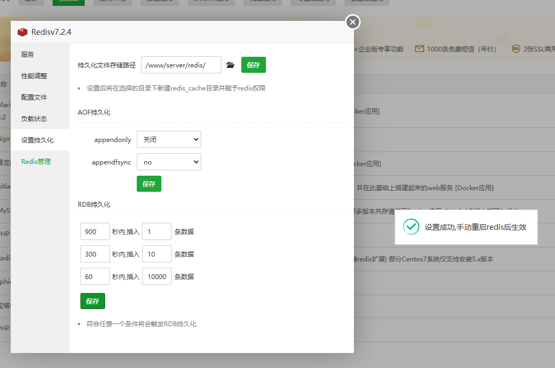
Task: Click the RDB持久化 section heading
Action: tap(94, 205)
